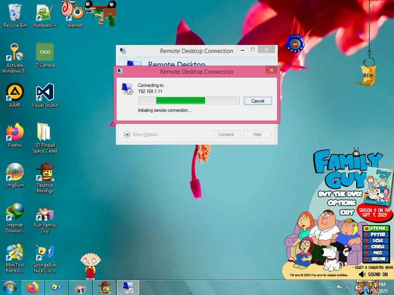Open the network icon in the system tray
394x295 pixels.
click(349, 287)
